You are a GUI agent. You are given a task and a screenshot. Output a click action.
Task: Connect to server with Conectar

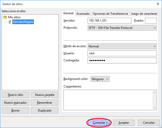click(x=99, y=123)
